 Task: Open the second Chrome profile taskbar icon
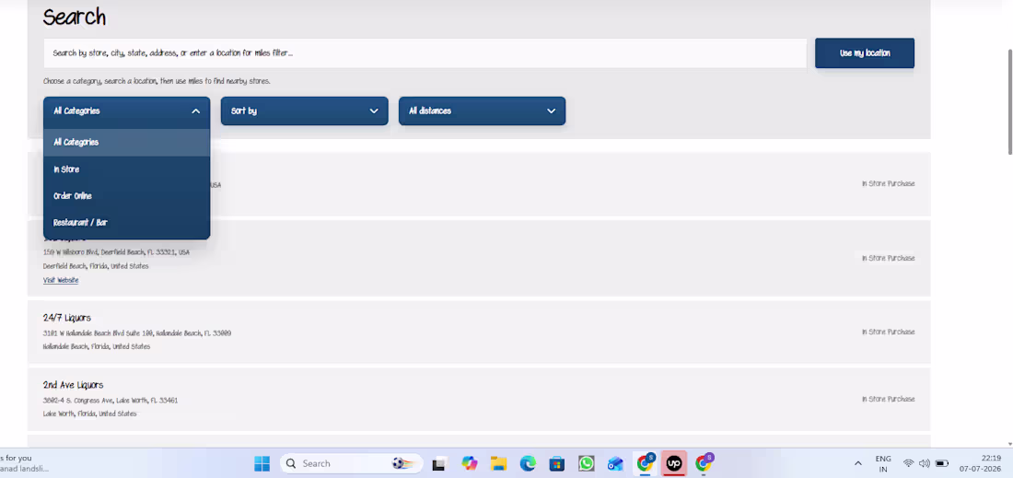pyautogui.click(x=704, y=463)
